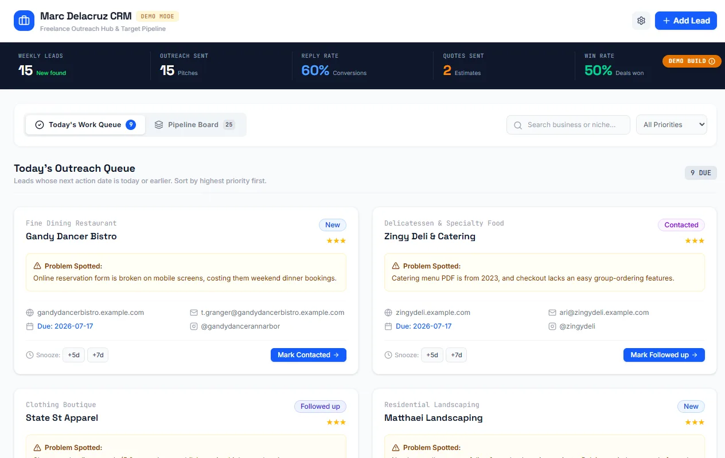Click mail icon beside t.granger email

(x=194, y=313)
